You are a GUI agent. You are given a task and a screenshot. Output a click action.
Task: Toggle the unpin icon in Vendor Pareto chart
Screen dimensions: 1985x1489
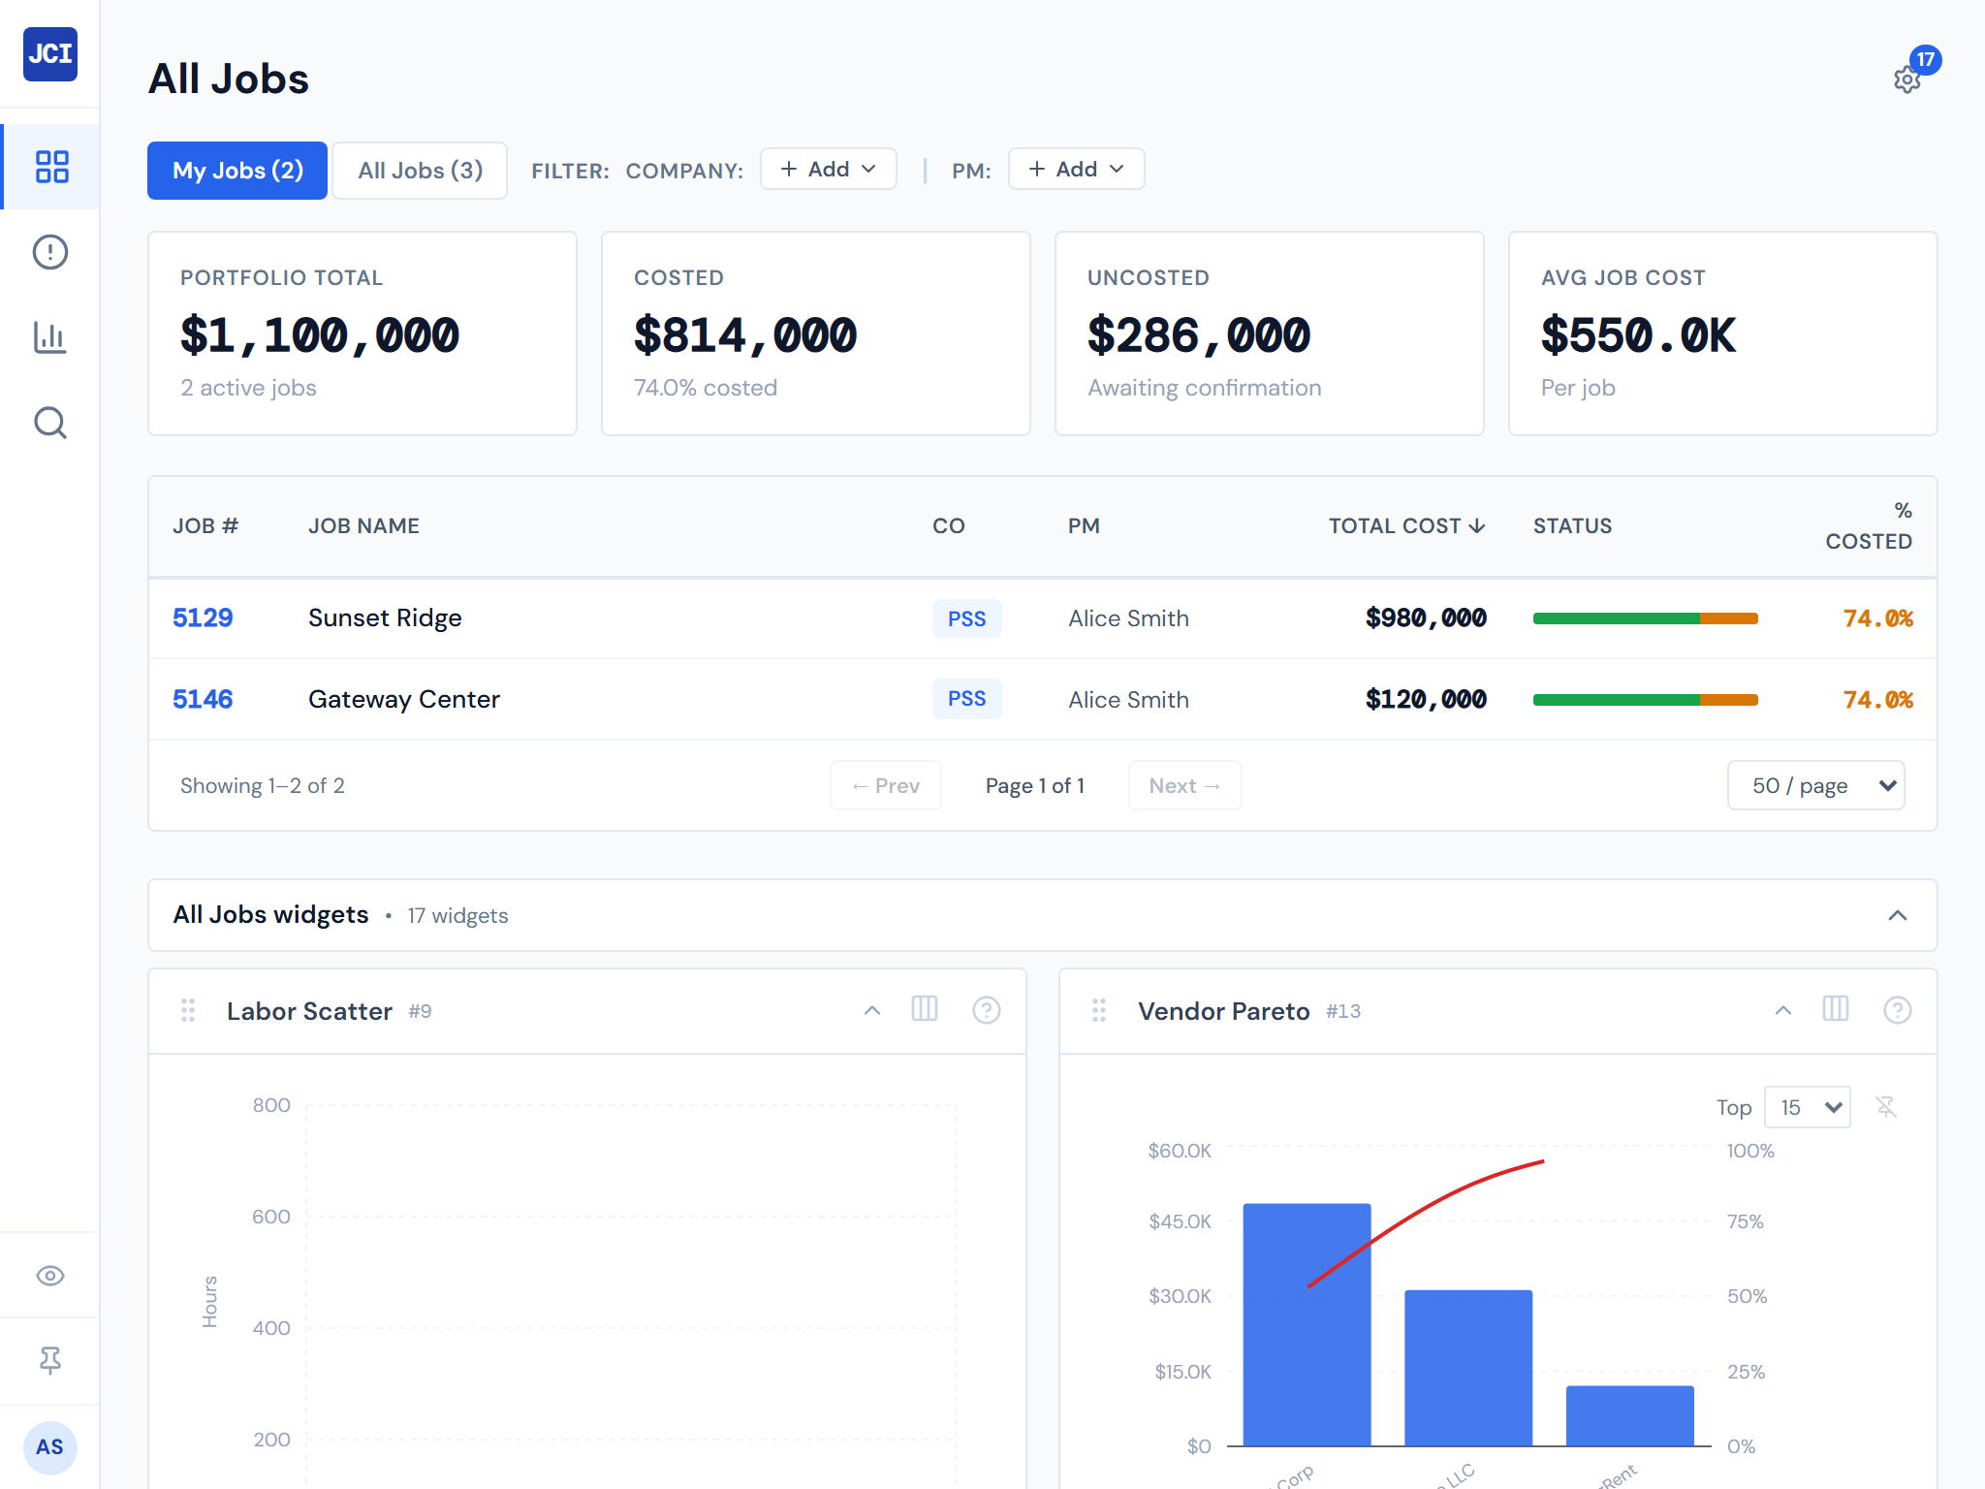(x=1885, y=1107)
